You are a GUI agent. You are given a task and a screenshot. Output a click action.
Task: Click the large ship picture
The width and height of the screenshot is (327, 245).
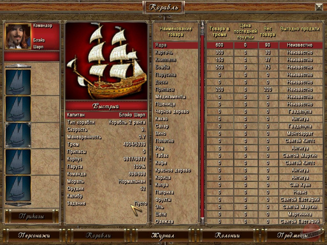click(106, 61)
